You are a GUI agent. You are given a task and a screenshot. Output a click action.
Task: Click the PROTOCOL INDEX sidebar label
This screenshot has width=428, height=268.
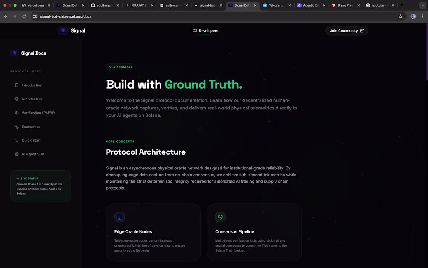[x=26, y=71]
